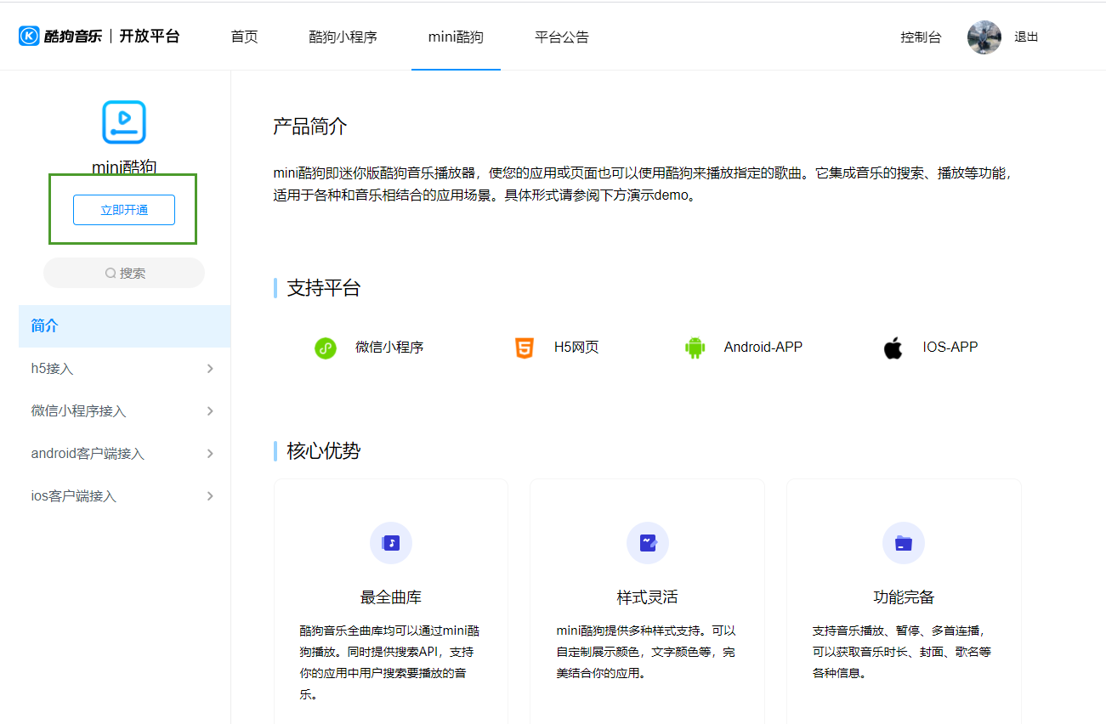1106x724 pixels.
Task: Click the H5网页 platform label
Action: (x=576, y=348)
